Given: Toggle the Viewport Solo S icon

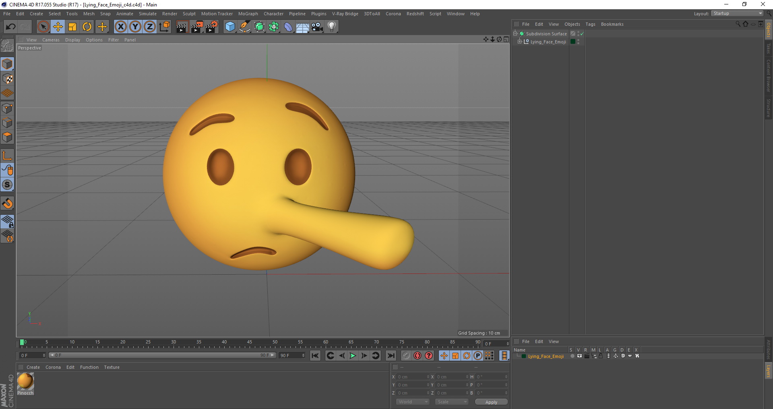Looking at the screenshot, I should pos(7,185).
